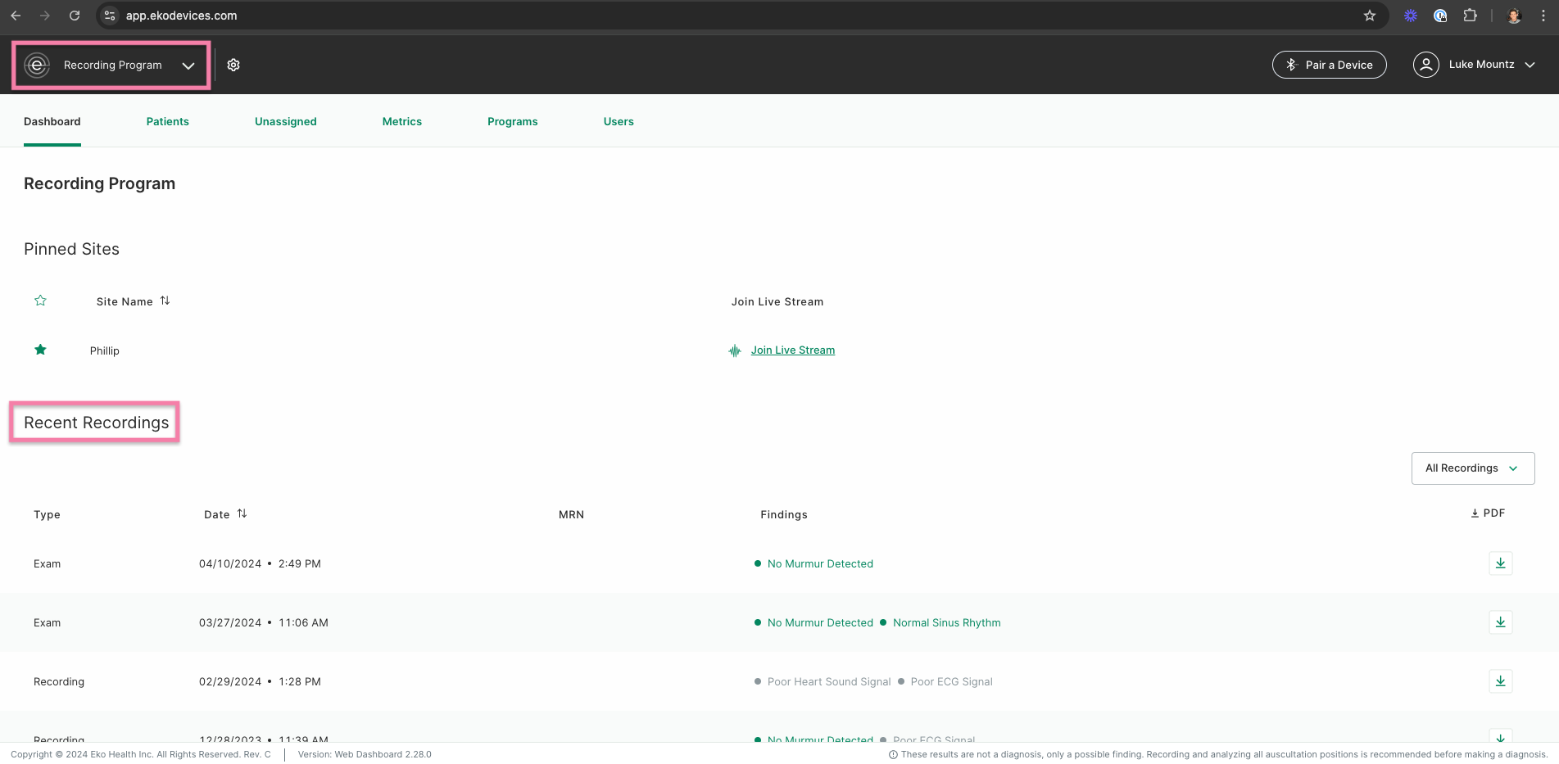Reload the browser page
This screenshot has height=764, width=1559.
tap(75, 16)
